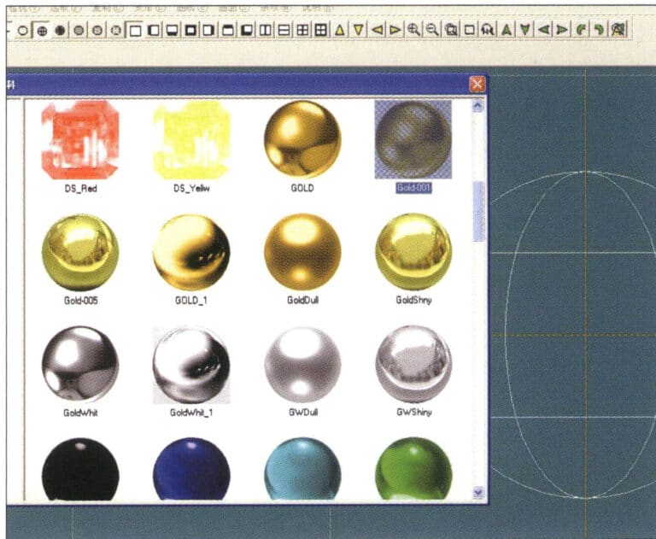Select the dark blue sphere material
Screen dimensions: 656x539
pos(191,469)
